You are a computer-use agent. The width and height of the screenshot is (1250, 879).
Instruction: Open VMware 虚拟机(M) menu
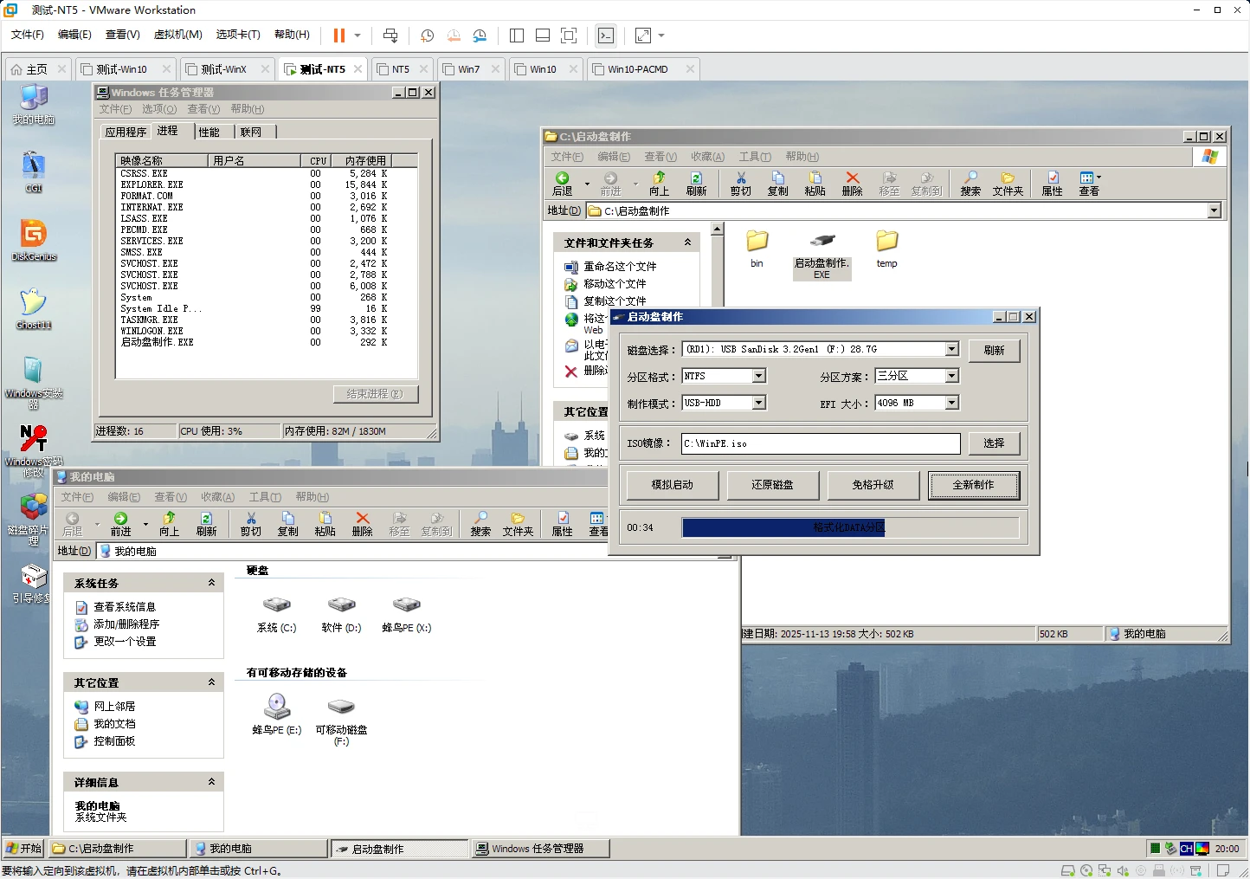(x=177, y=35)
